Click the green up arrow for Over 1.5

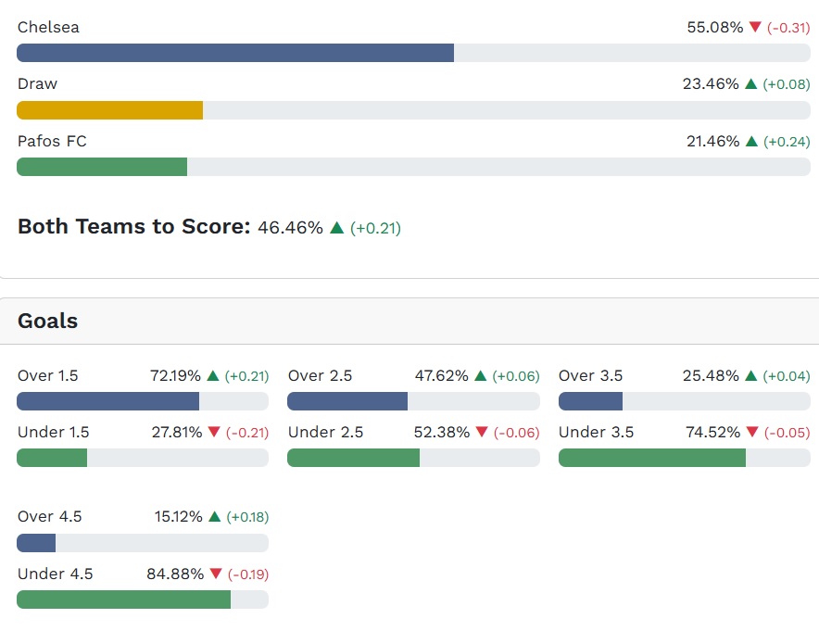pyautogui.click(x=213, y=376)
